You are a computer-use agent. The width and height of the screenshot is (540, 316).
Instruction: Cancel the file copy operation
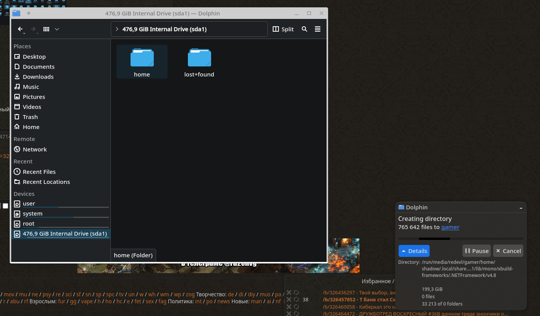pyautogui.click(x=508, y=251)
